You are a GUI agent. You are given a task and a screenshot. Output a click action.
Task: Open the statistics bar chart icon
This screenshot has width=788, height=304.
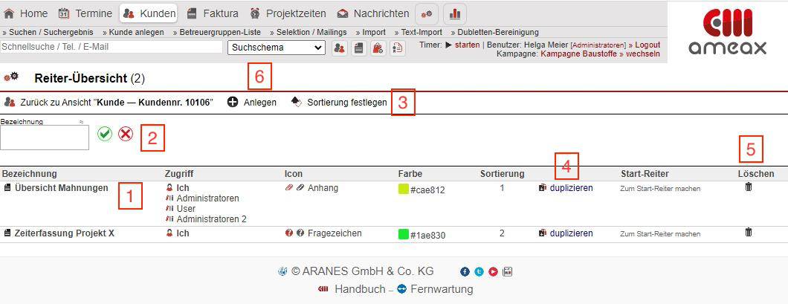click(x=454, y=13)
